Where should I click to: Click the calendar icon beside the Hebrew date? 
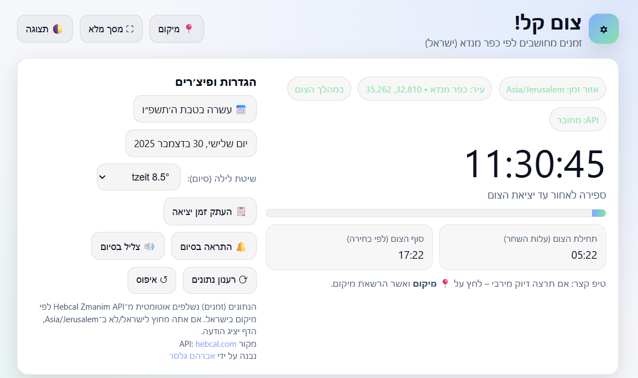coord(241,109)
